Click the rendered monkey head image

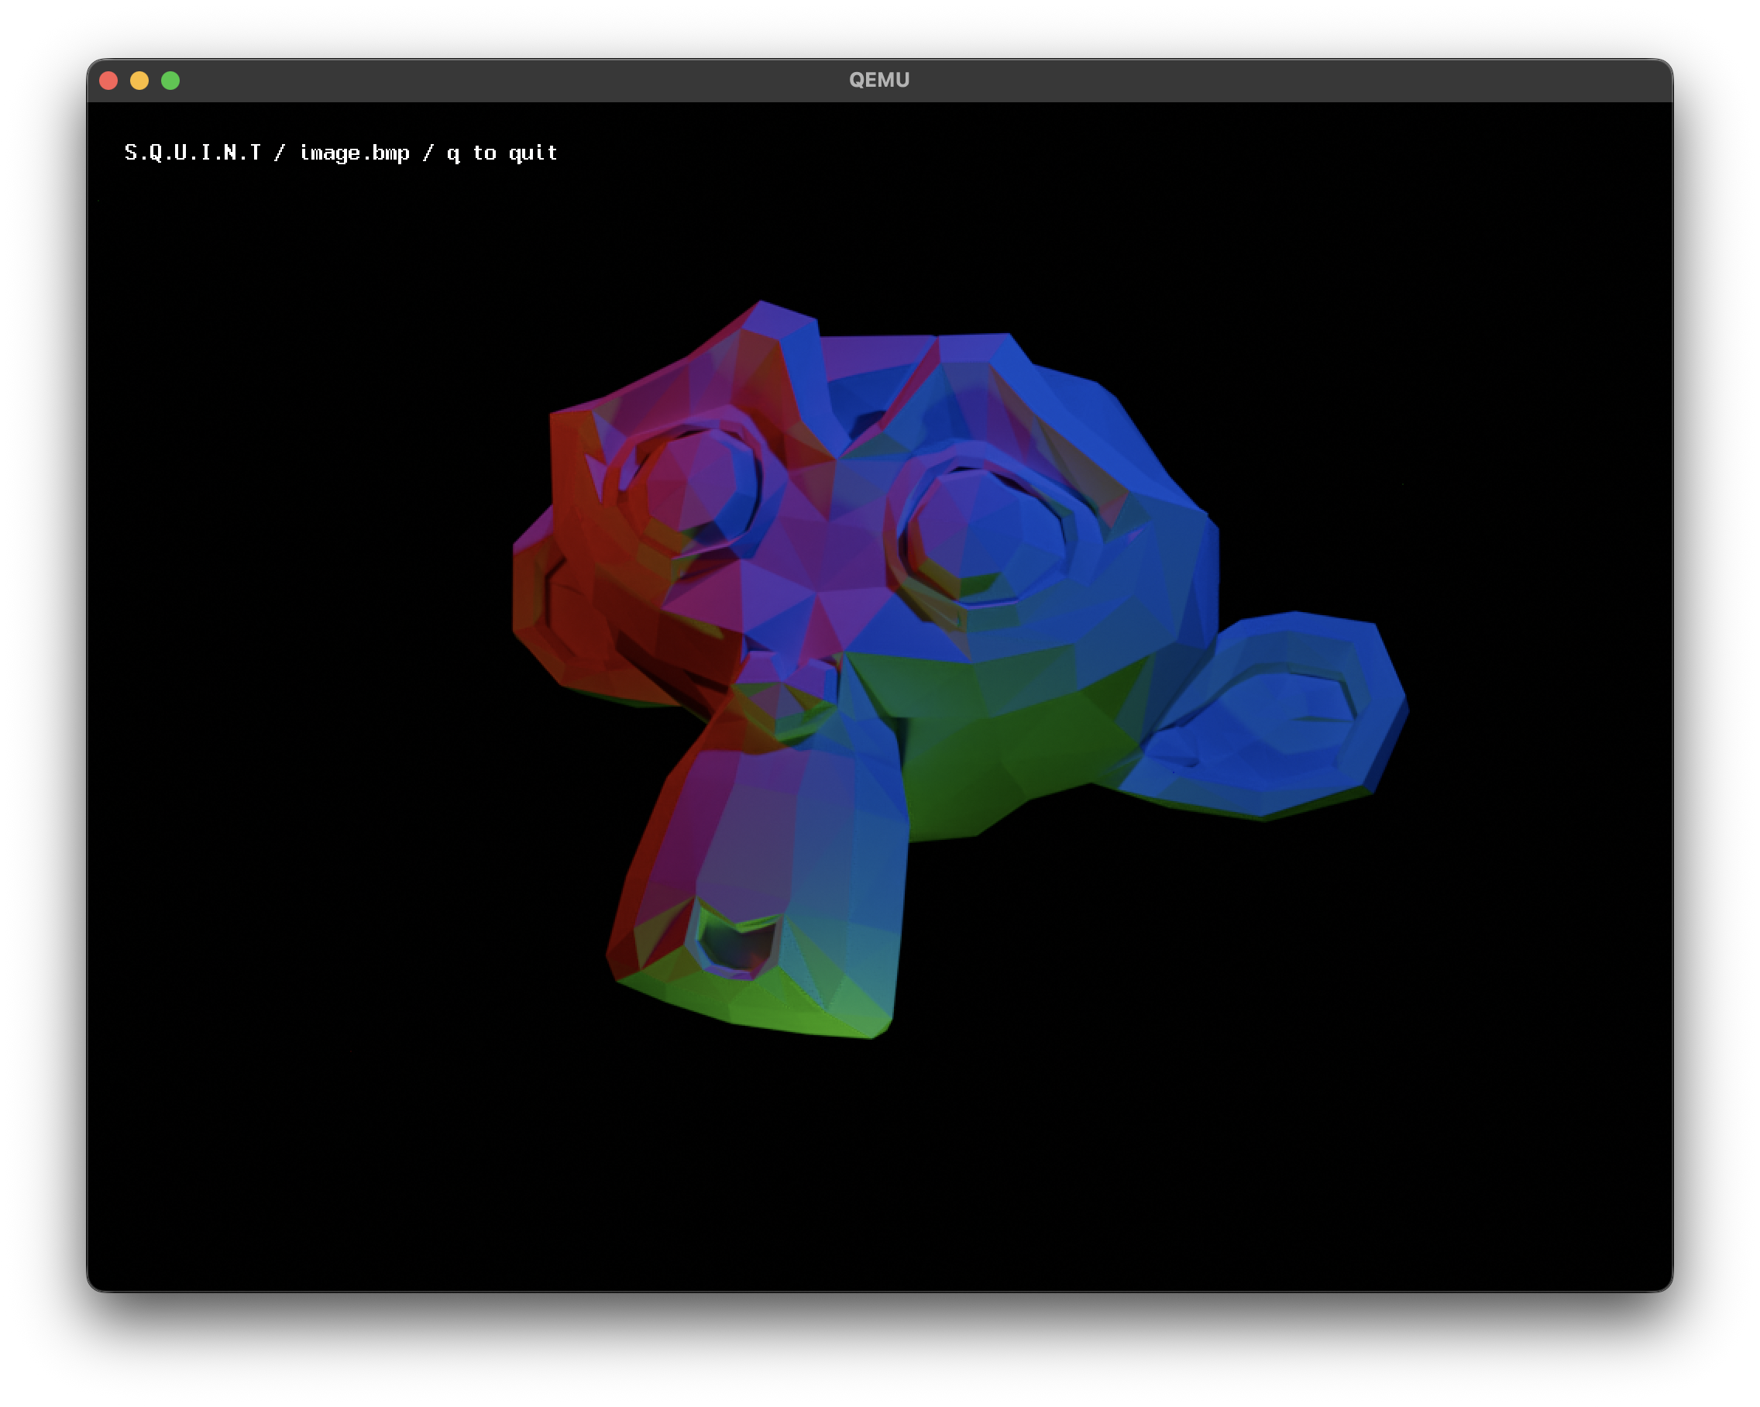pyautogui.click(x=960, y=669)
